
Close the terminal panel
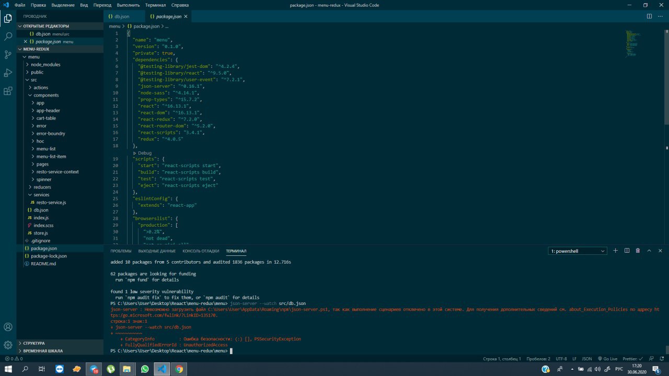pos(661,251)
